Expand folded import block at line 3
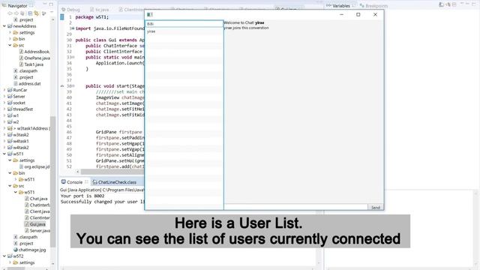 click(73, 28)
